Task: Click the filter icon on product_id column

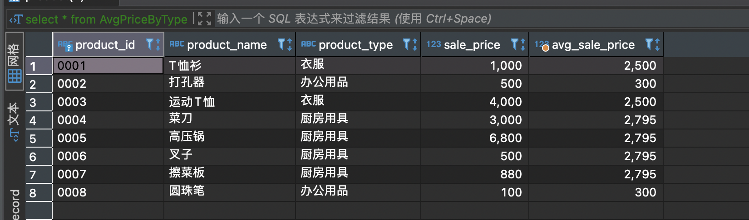Action: [149, 44]
